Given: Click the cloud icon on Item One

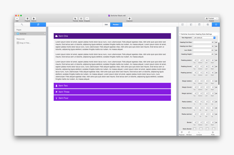Looking at the screenshot, I should (56, 36).
